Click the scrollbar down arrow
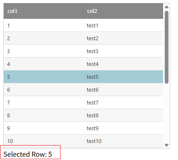 tap(166, 145)
